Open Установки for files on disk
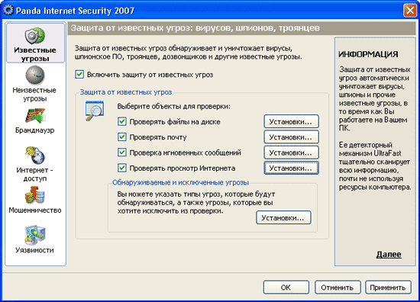Viewport: 420px width, 302px height. pos(291,121)
